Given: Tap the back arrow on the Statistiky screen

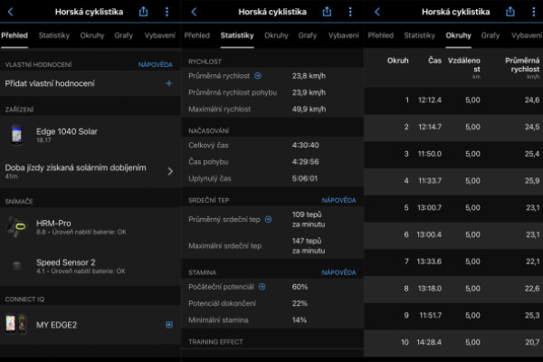Looking at the screenshot, I should (194, 12).
